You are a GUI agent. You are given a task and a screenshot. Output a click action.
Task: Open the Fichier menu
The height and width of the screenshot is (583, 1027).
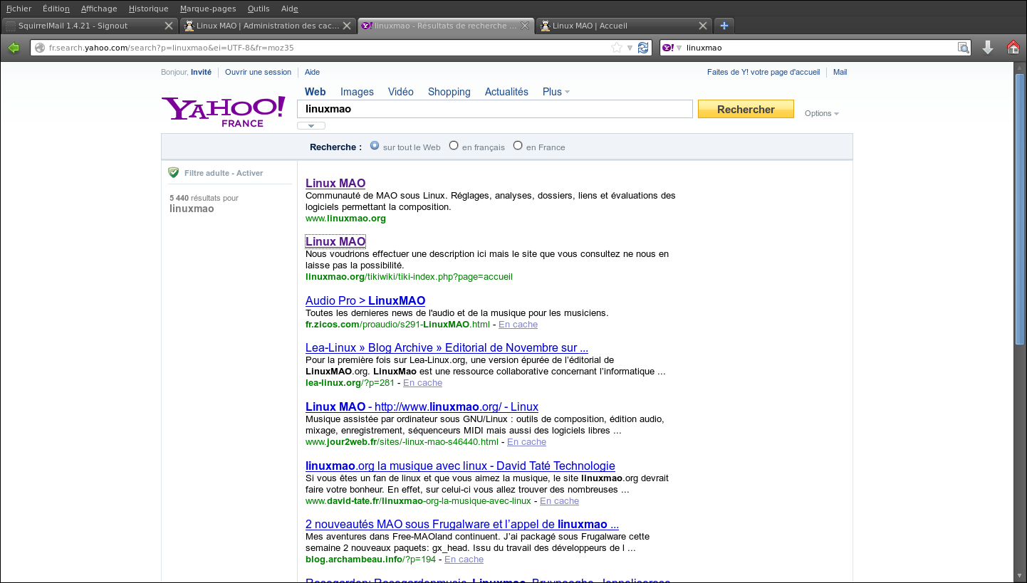click(19, 9)
